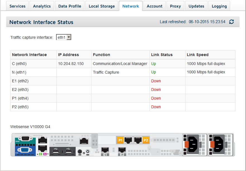
Task: Select the P2 (eth5) interface cell
Action: click(x=33, y=107)
